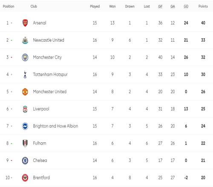Click the Newcastle United crest icon
This screenshot has width=213, height=187.
click(25, 40)
